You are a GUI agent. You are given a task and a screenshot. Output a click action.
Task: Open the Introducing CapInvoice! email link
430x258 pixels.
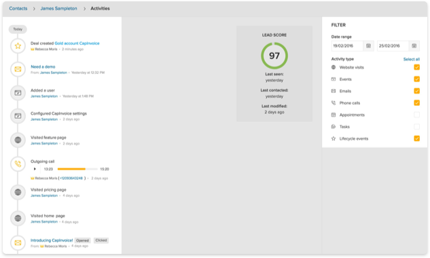point(52,240)
